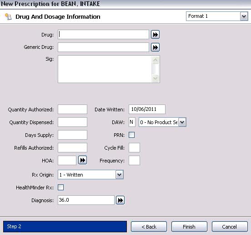This screenshot has height=235, width=251.
Task: Click the Sig box scroll down arrow
Action: point(155,78)
